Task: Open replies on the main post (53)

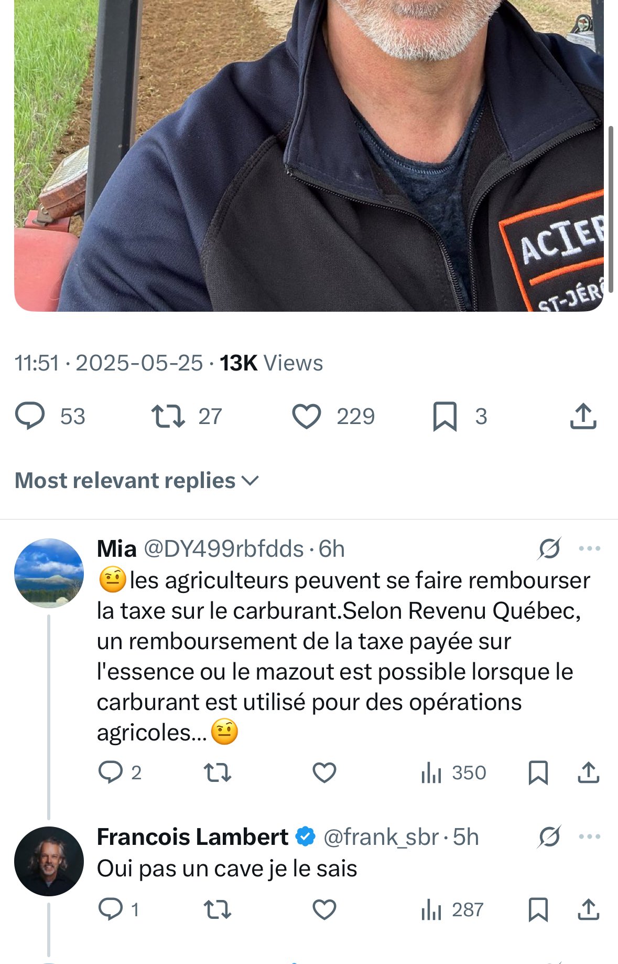Action: [50, 417]
